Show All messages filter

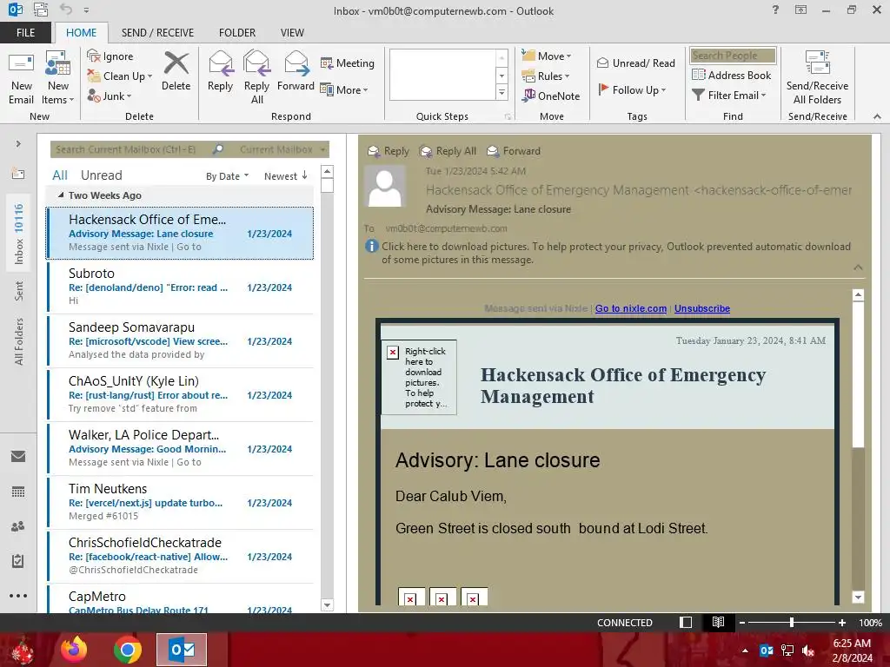point(60,175)
